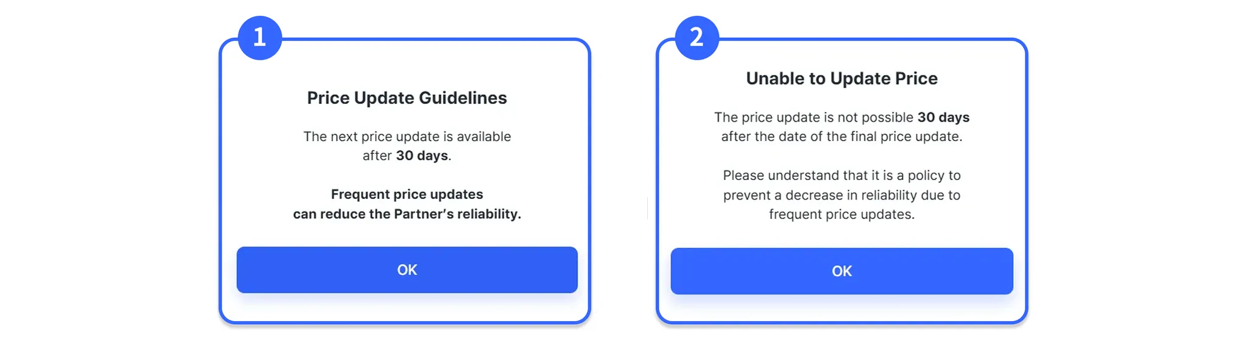Click the blue number 1 badge
Viewport: 1247px width, 357px height.
260,38
